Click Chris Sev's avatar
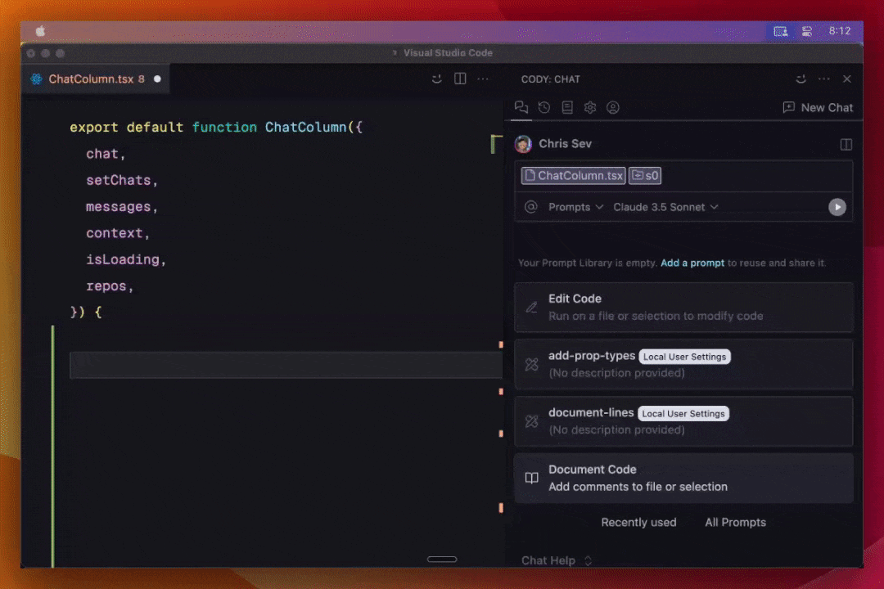Image resolution: width=884 pixels, height=589 pixels. [x=523, y=144]
